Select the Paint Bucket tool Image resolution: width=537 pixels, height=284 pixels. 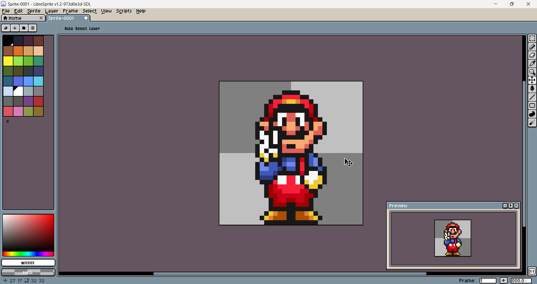(x=532, y=89)
